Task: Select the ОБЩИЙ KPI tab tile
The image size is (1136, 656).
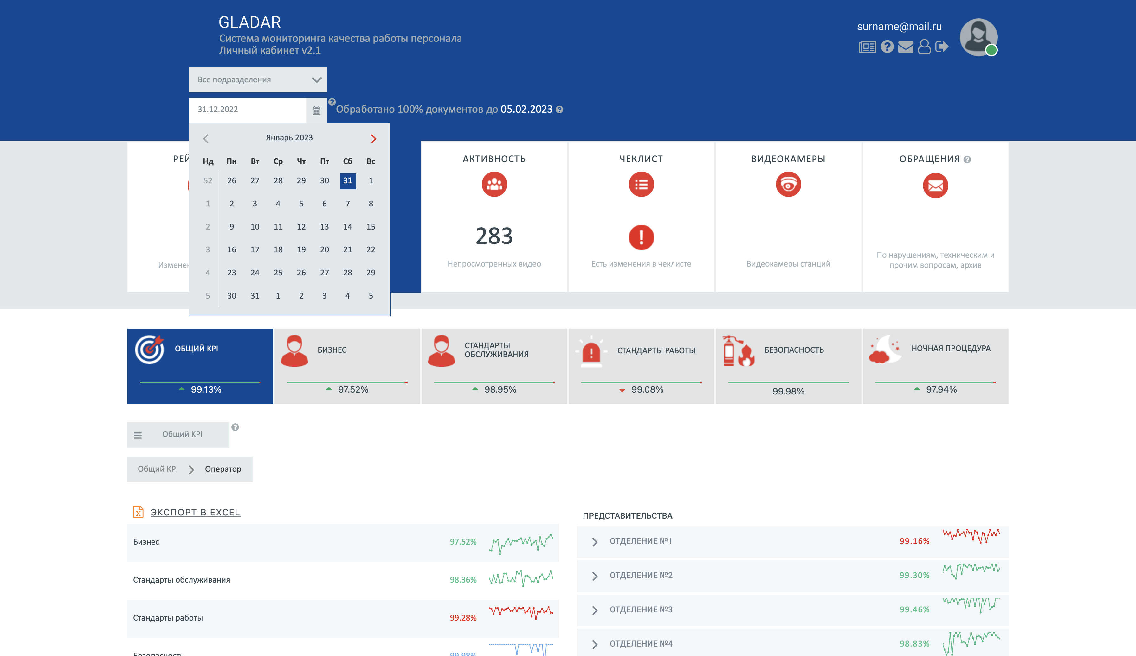Action: pyautogui.click(x=200, y=366)
